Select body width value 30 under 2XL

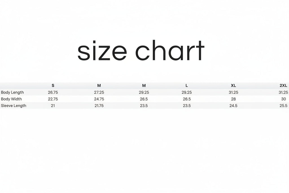(x=283, y=99)
